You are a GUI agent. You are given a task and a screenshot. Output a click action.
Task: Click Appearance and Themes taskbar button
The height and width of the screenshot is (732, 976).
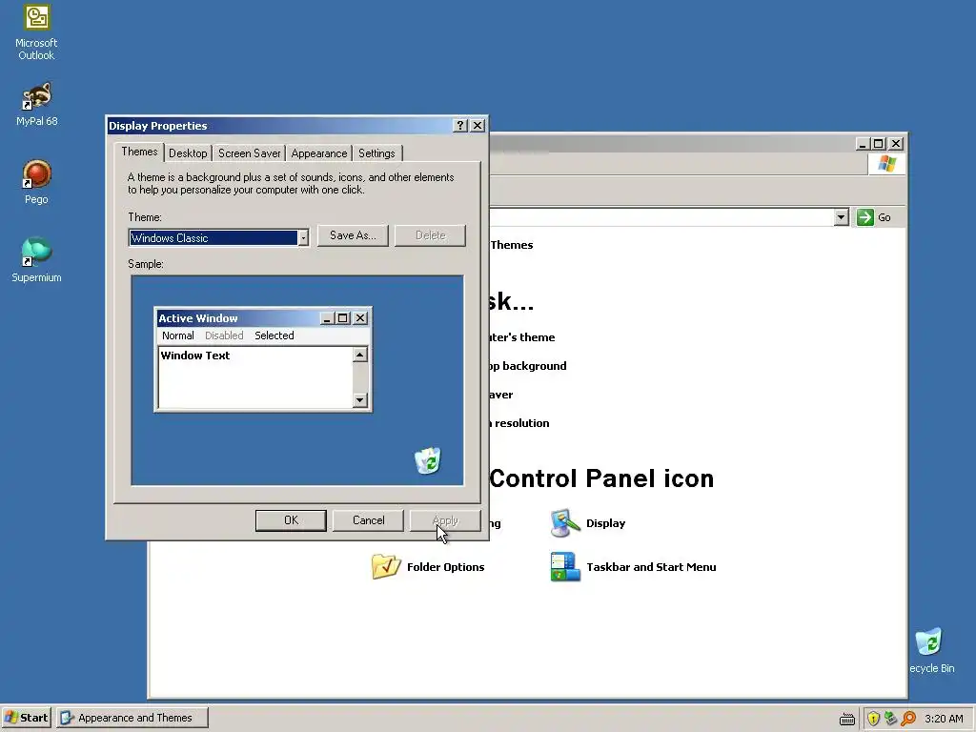pos(132,718)
